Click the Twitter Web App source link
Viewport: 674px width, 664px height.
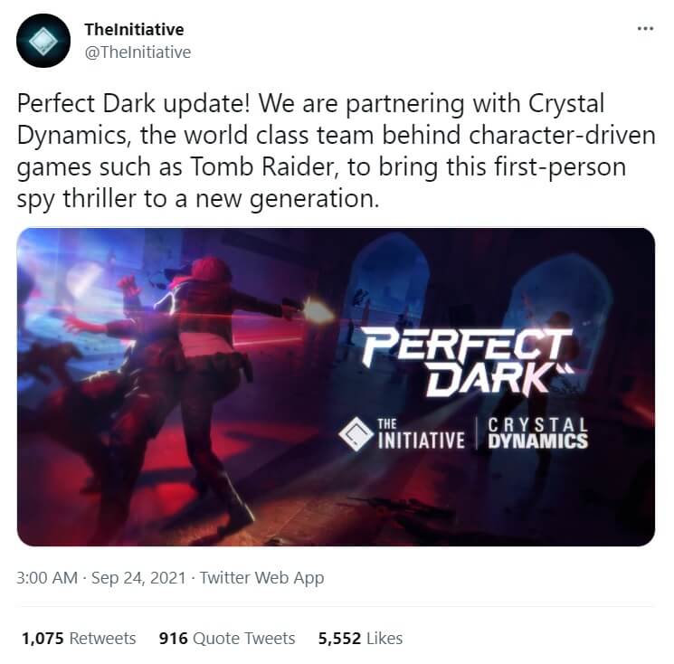point(261,578)
